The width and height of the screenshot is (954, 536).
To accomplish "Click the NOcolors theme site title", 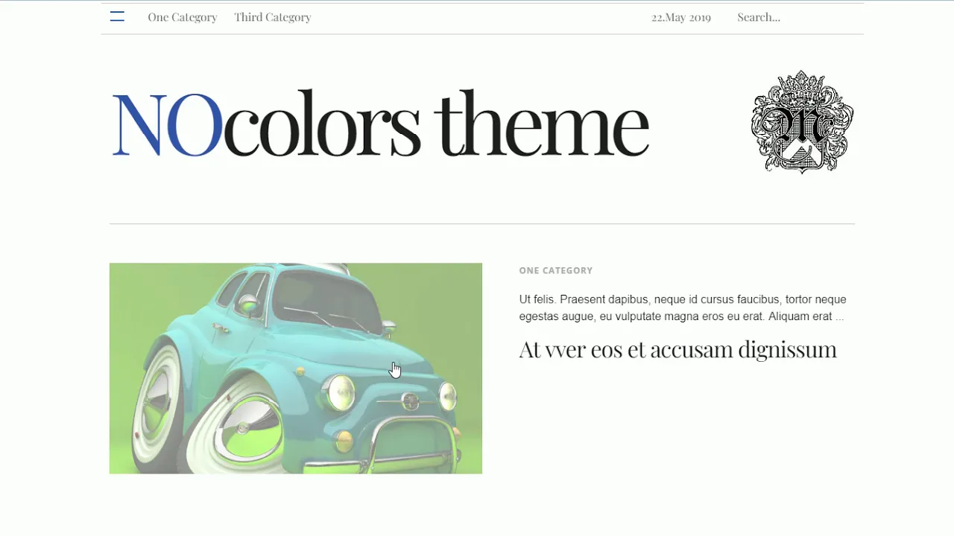I will pos(380,124).
